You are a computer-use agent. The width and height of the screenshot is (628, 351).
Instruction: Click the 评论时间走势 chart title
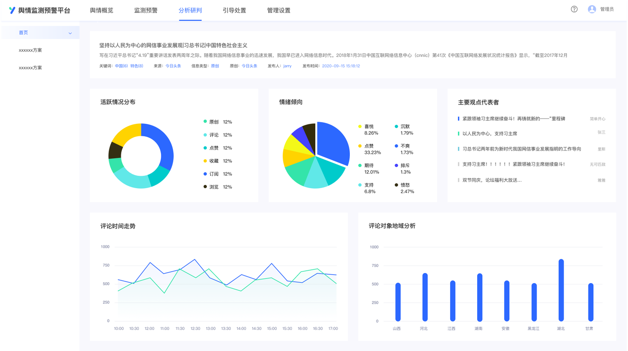(x=118, y=226)
